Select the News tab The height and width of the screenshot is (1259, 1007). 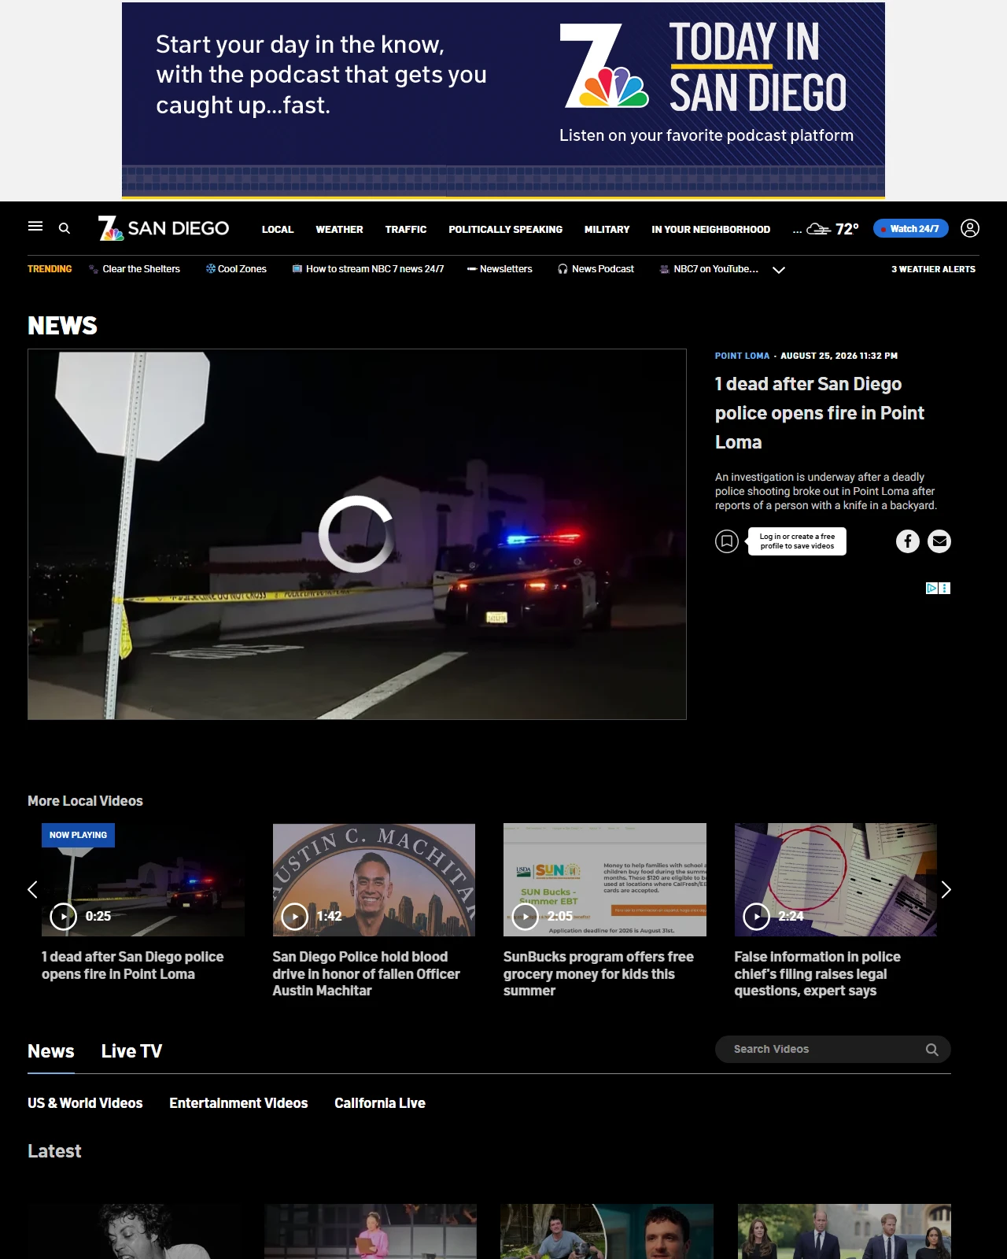(x=51, y=1051)
